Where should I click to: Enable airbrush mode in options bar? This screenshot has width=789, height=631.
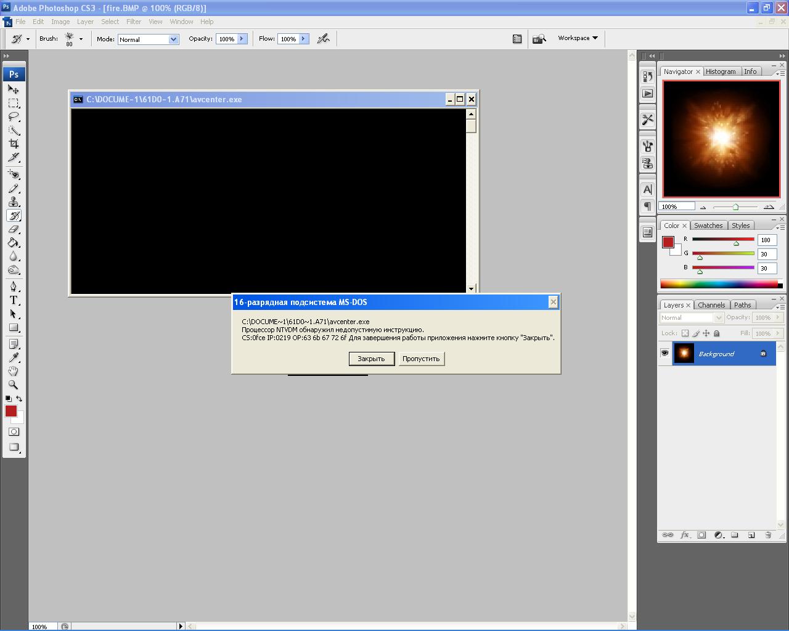[323, 39]
